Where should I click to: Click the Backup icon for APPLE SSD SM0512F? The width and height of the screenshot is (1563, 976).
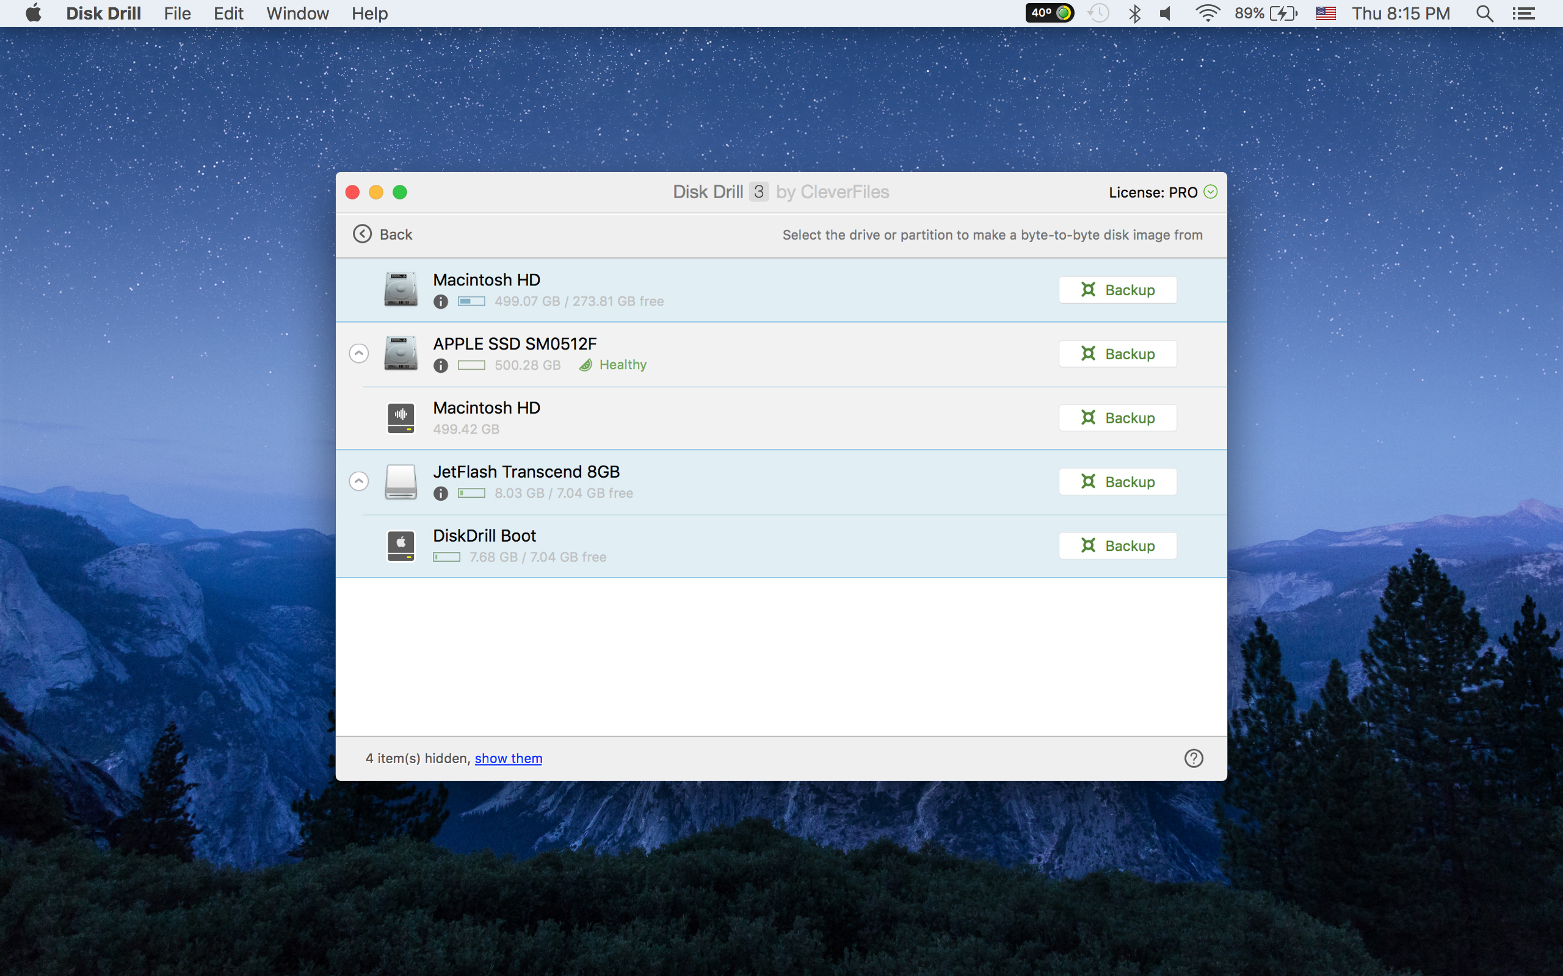1117,353
